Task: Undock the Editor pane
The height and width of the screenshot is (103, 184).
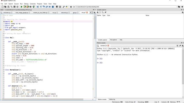Action: 93,10
